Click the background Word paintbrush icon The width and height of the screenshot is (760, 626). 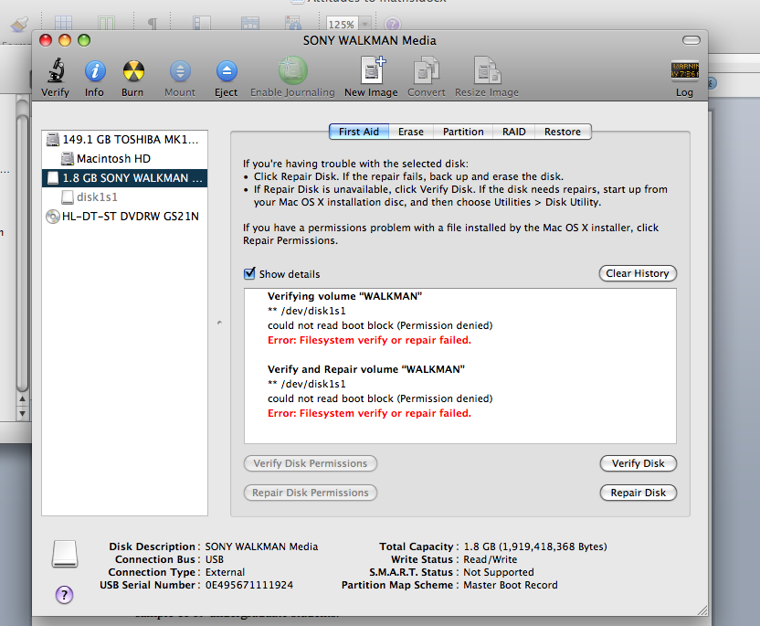[x=19, y=24]
